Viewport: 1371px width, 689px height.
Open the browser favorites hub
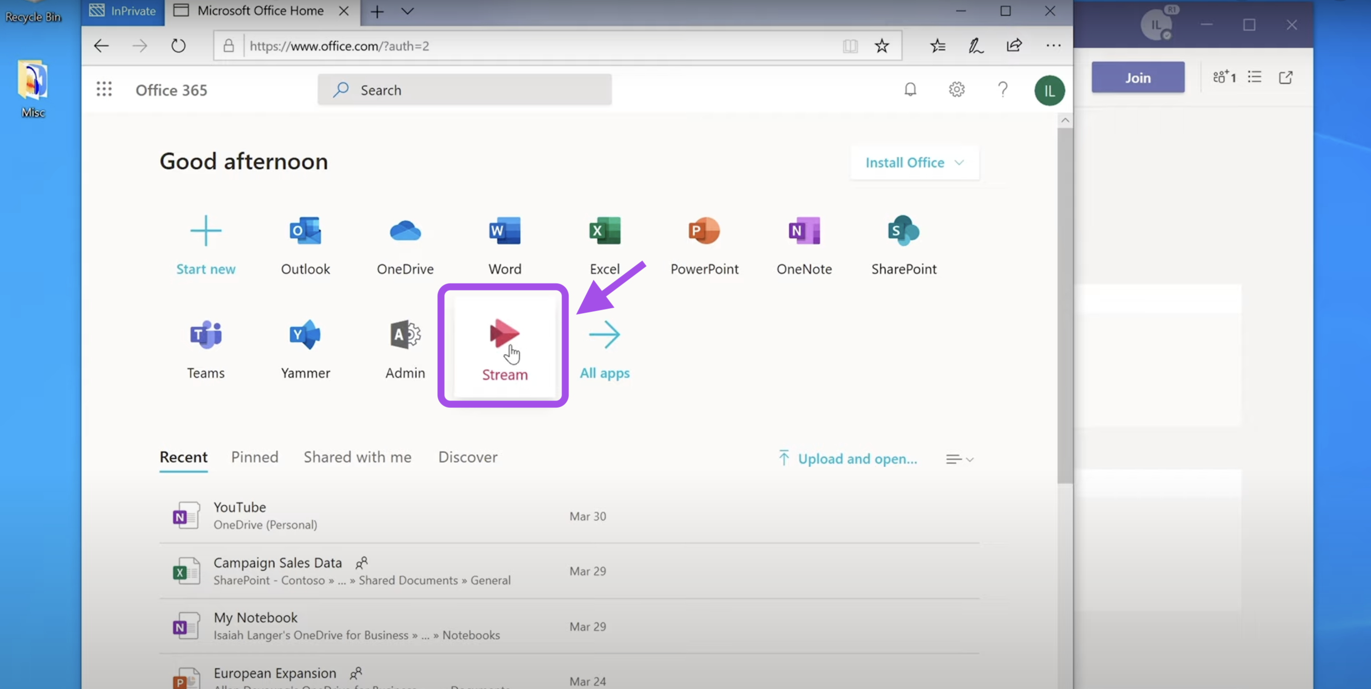pos(938,46)
